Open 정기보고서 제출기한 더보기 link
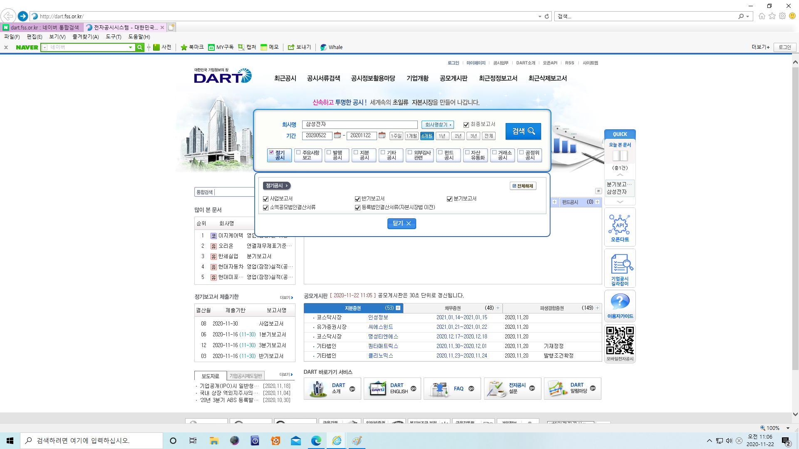 (x=286, y=298)
